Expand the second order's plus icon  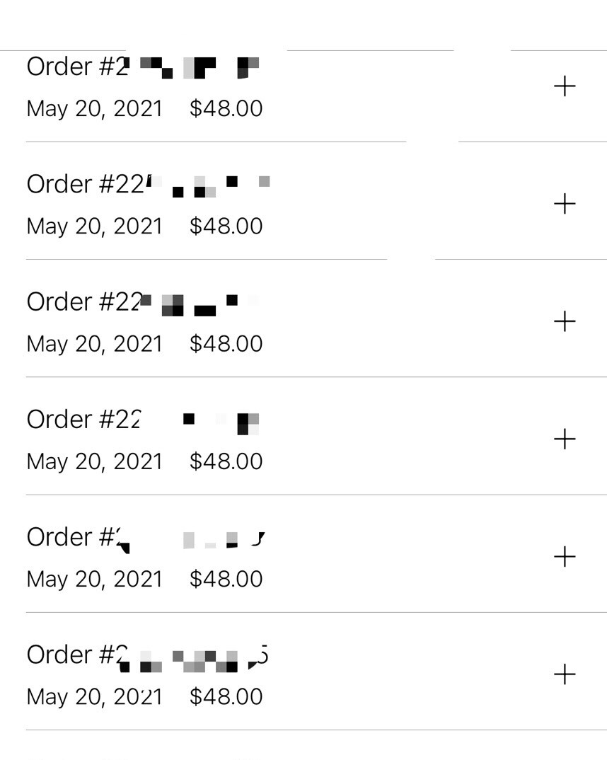click(565, 204)
